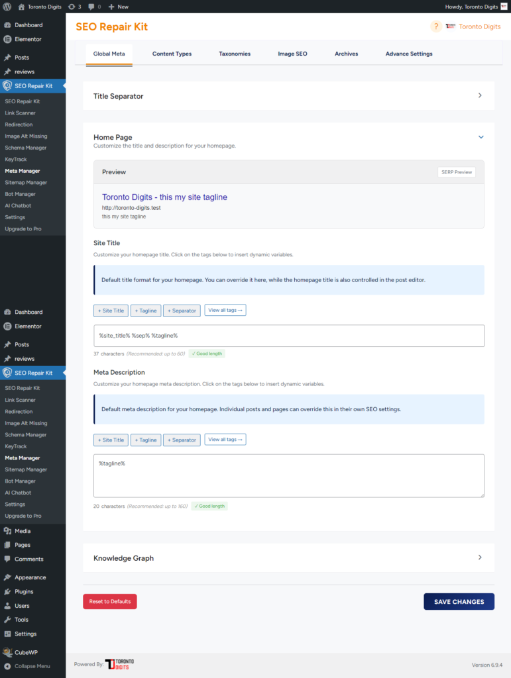Screen dimensions: 511x678
Task: Expand the Title Separator section
Action: click(480, 95)
